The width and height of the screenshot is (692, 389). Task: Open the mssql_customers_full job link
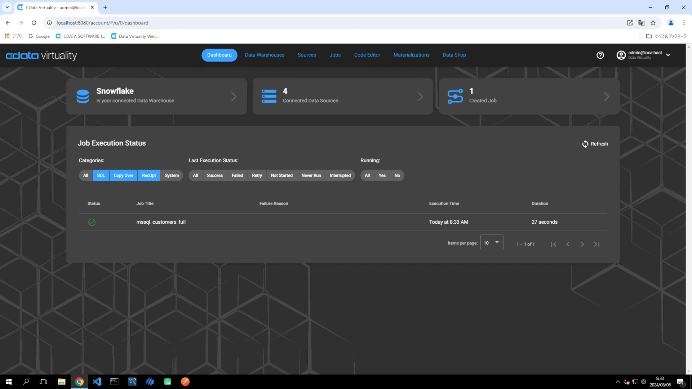point(161,222)
